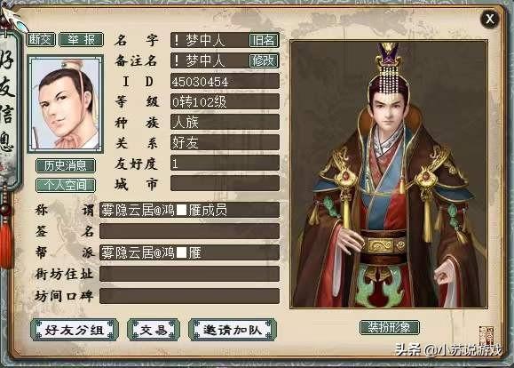Click the empty 街坊住址 address field
514x368 pixels.
pyautogui.click(x=189, y=274)
